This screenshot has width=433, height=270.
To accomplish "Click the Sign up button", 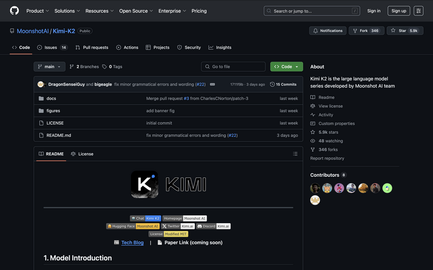I will 399,11.
